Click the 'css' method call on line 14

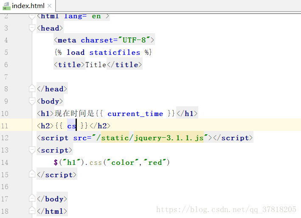(96, 163)
